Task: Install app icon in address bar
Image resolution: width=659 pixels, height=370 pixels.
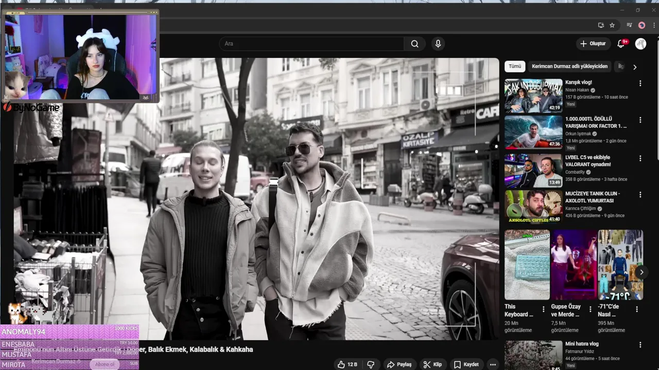Action: (601, 25)
